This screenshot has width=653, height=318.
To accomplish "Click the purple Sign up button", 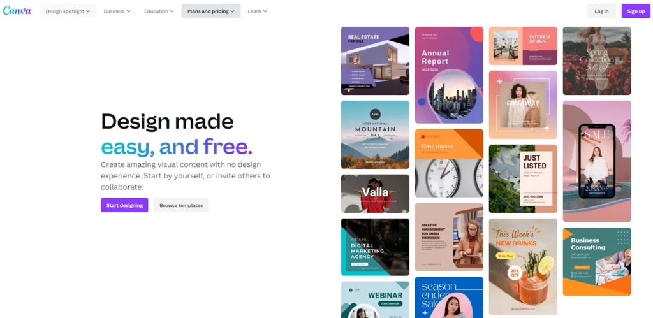I will [636, 11].
